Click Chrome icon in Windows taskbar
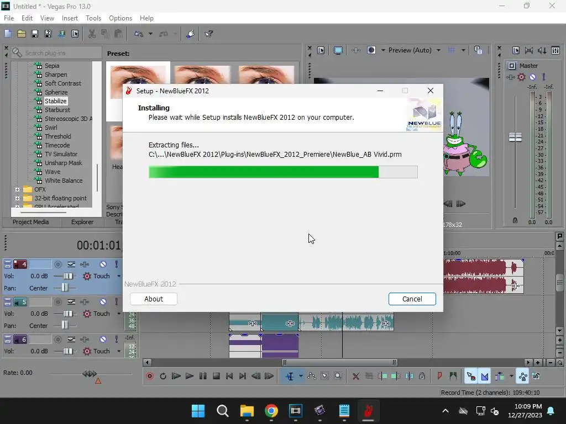The image size is (566, 424). coord(271,411)
